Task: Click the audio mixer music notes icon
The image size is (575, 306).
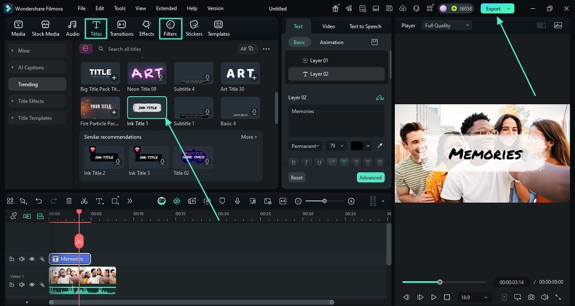Action: [x=253, y=201]
